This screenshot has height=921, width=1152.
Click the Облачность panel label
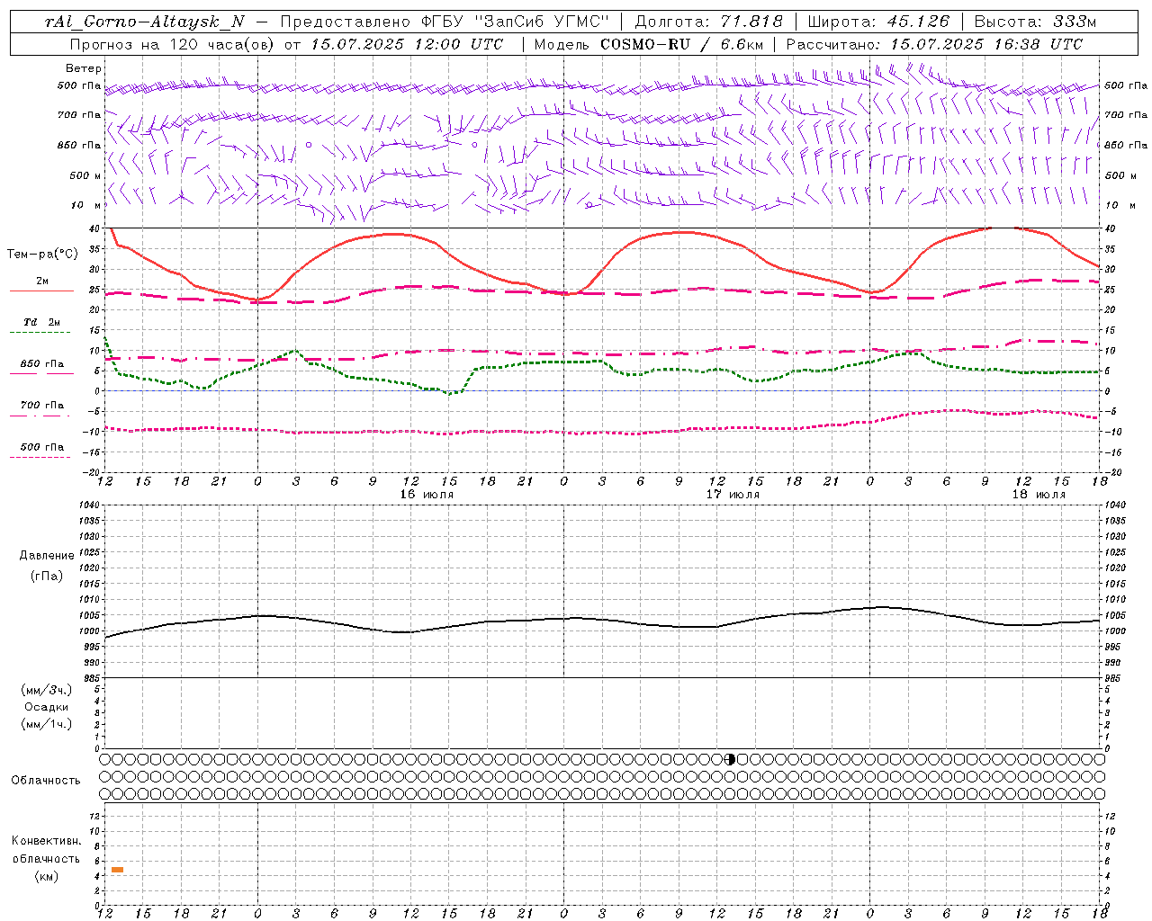coord(46,781)
